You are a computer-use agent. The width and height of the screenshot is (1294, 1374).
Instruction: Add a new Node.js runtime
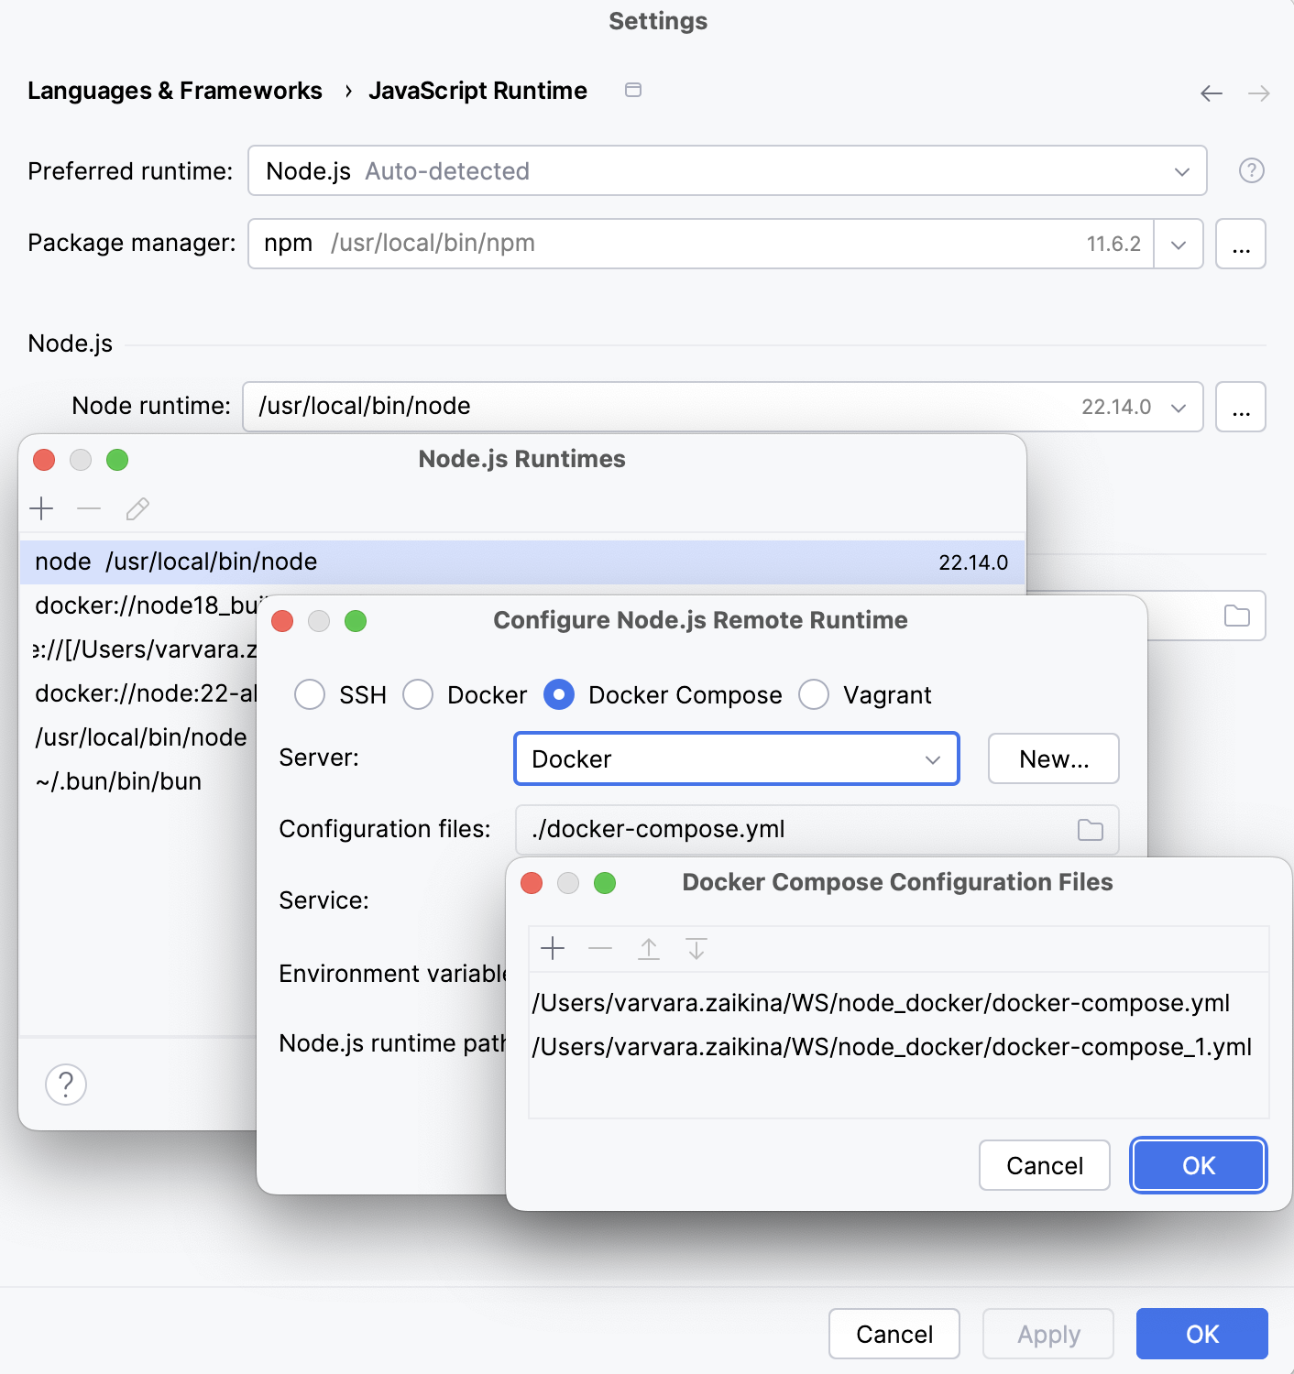point(41,508)
